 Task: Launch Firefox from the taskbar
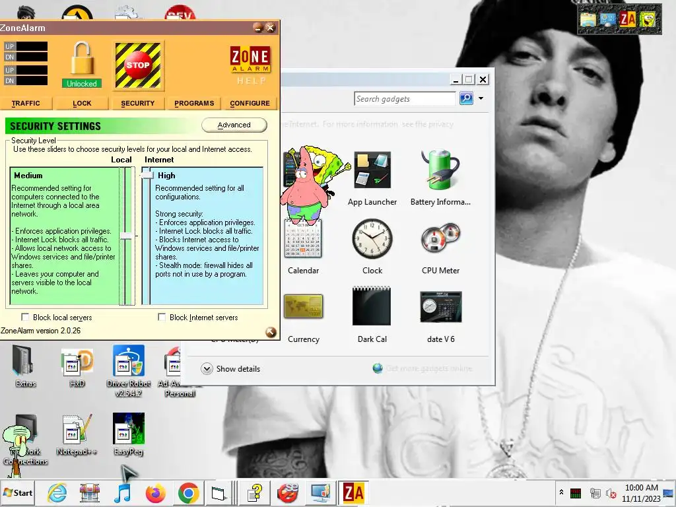click(155, 492)
